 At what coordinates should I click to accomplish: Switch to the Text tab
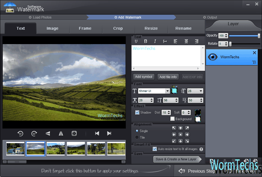[x=20, y=28]
